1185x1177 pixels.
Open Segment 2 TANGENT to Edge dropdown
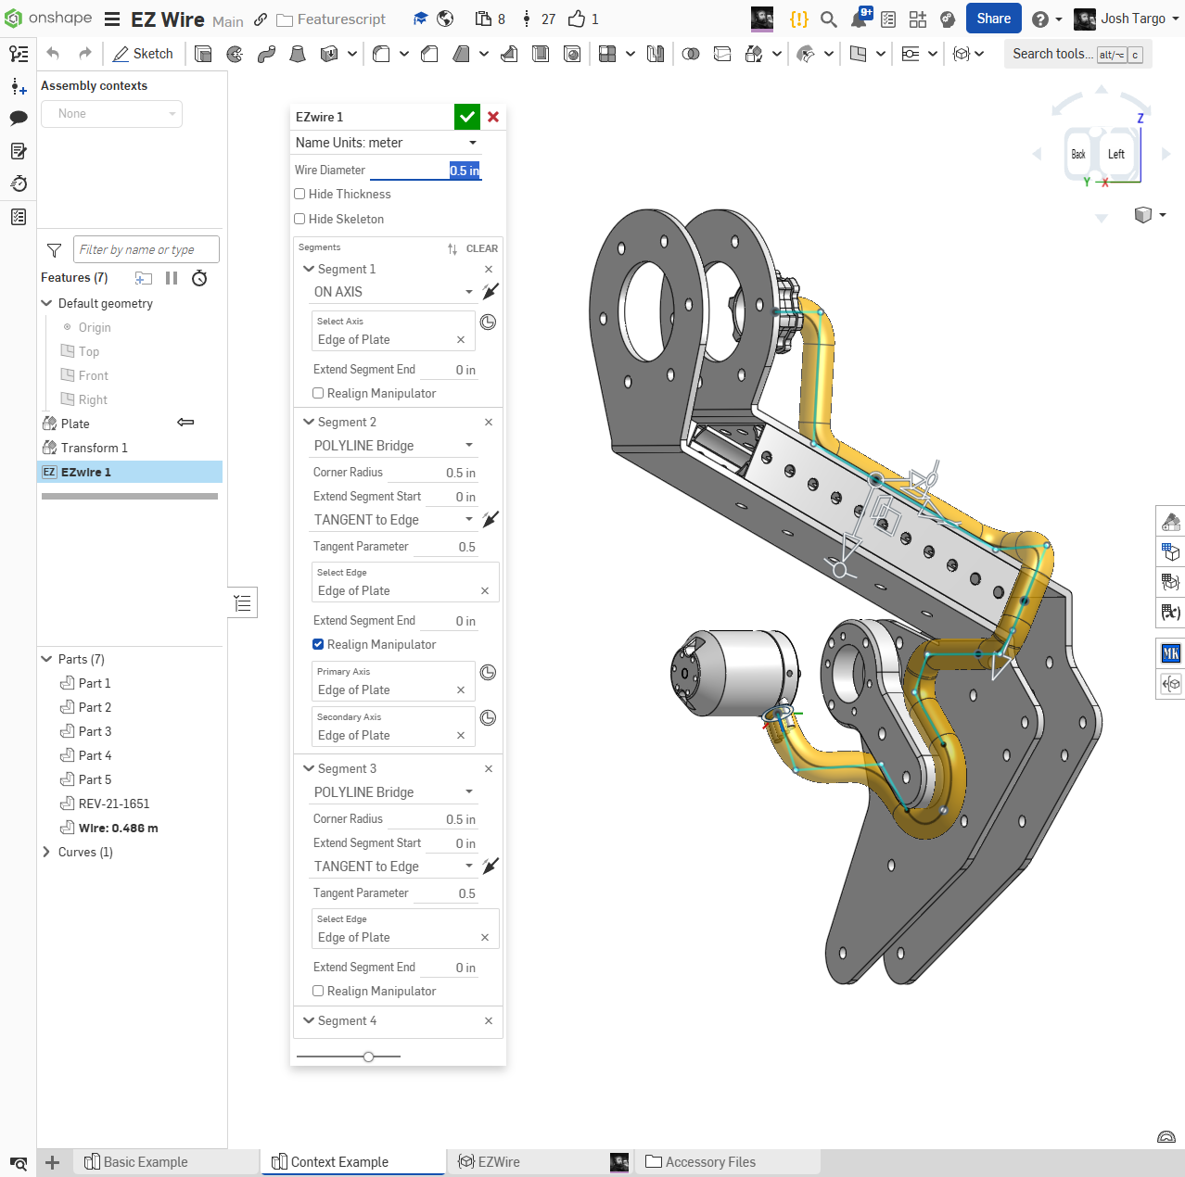(x=394, y=520)
